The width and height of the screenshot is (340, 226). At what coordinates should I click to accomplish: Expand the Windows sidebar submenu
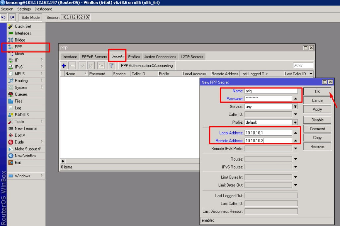click(x=26, y=176)
